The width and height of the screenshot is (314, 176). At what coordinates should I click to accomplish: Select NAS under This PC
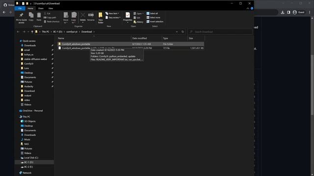[26, 144]
